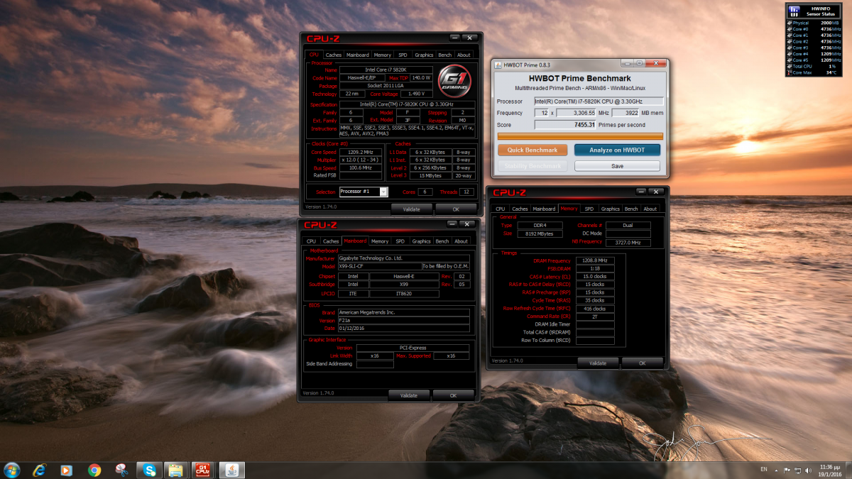This screenshot has height=479, width=852.
Task: Click the taskbar clock showing 11:36
Action: click(829, 470)
